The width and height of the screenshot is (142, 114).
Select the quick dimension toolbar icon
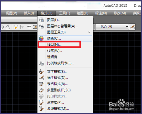coord(16,27)
